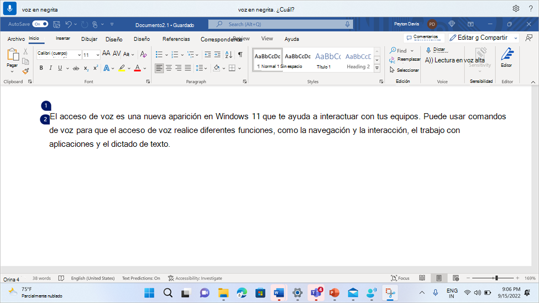Open the font name dropdown
The height and width of the screenshot is (303, 539).
click(x=79, y=55)
